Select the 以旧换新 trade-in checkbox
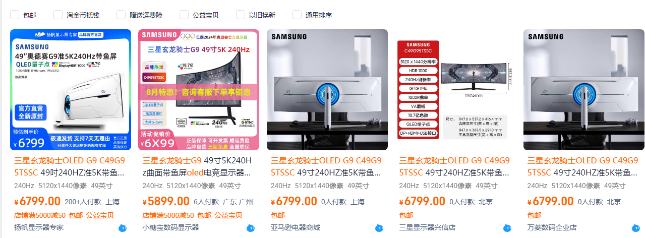This screenshot has width=645, height=238. 241,15
